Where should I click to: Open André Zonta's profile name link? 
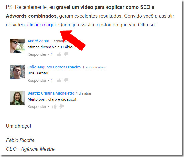[39, 41]
